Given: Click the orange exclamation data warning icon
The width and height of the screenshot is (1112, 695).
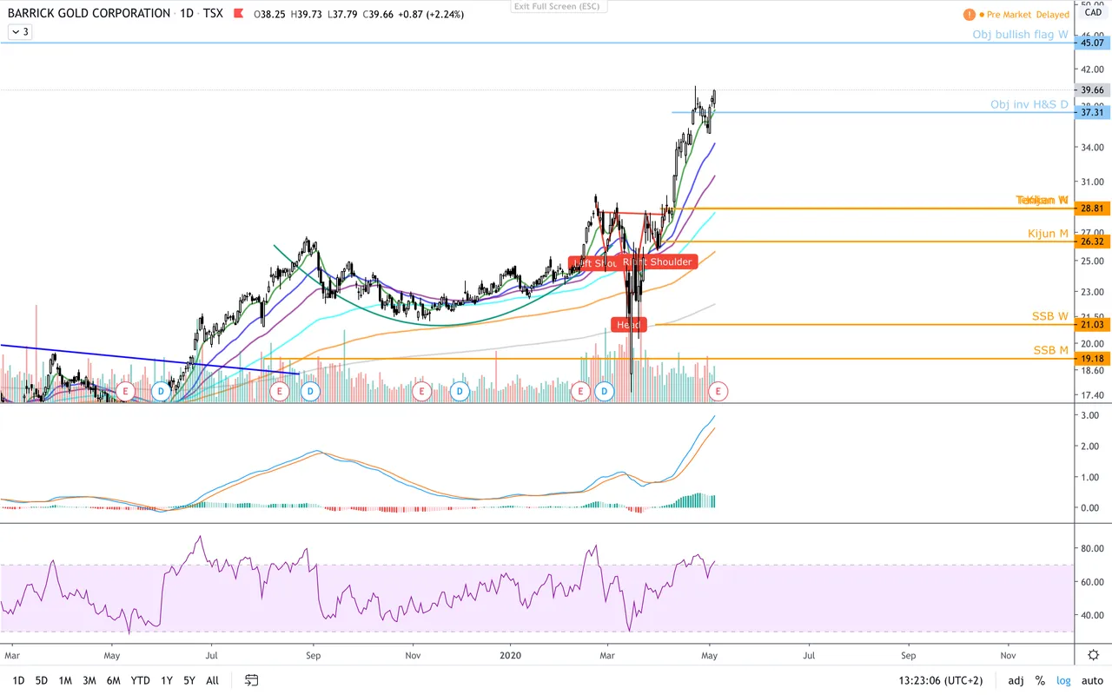Looking at the screenshot, I should (970, 15).
